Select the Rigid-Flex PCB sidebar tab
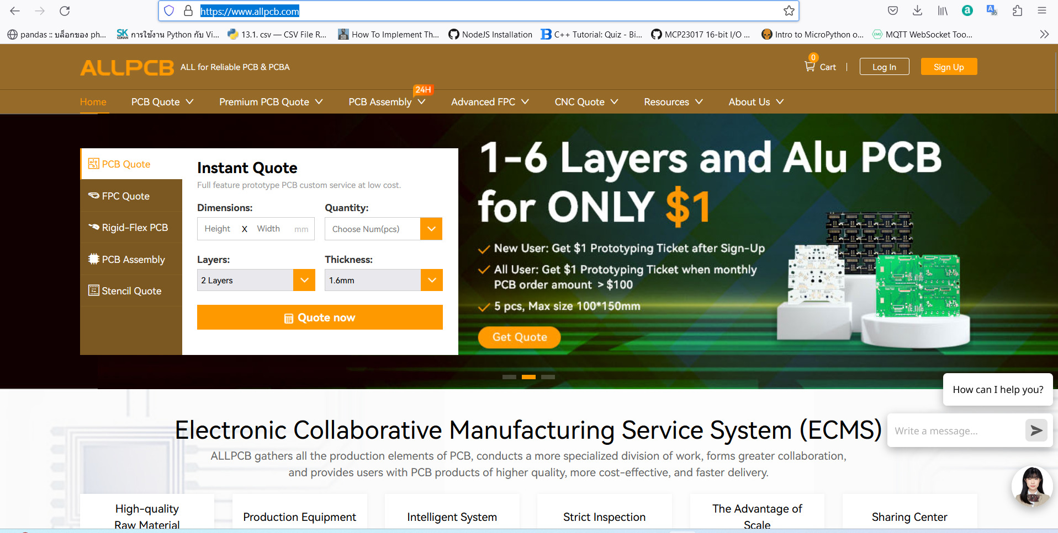1058x533 pixels. [x=131, y=228]
